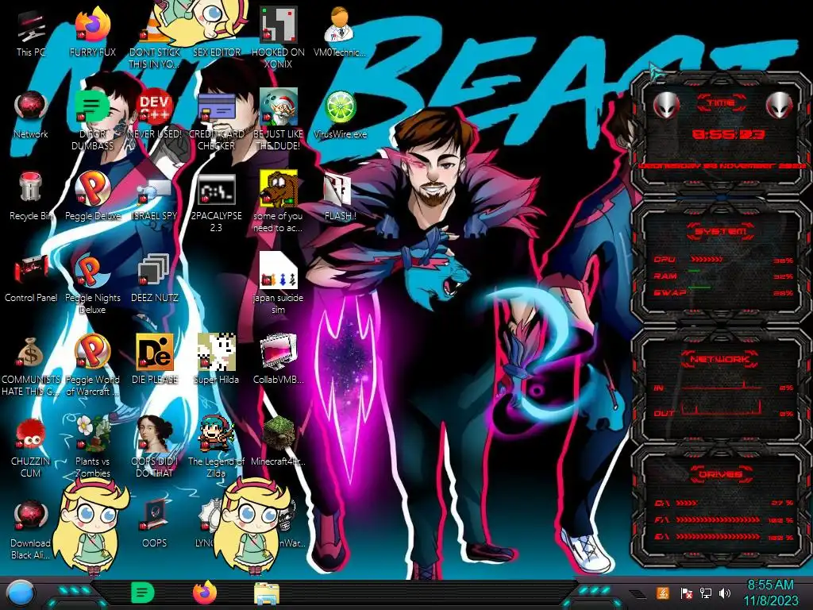Open the CollabVMB... monitor shortcut
Image resolution: width=813 pixels, height=610 pixels.
pyautogui.click(x=278, y=359)
